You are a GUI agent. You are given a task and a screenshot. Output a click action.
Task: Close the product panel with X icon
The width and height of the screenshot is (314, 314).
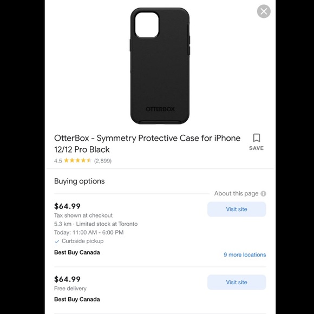pos(264,11)
